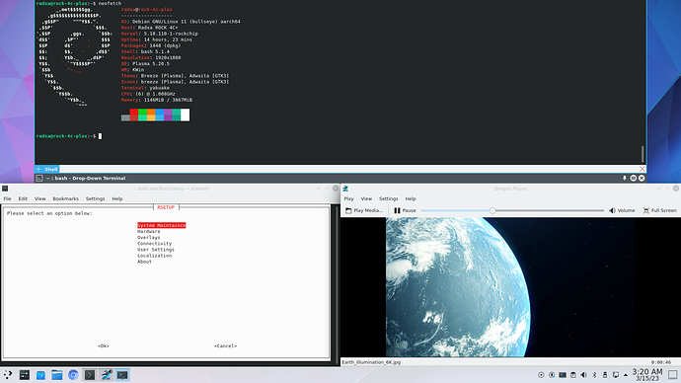Toggle Volume control in Dragon Player
Screen dimensions: 681x383
point(622,210)
